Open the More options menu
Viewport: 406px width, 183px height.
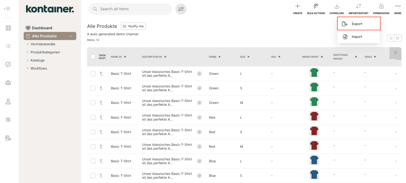click(398, 6)
